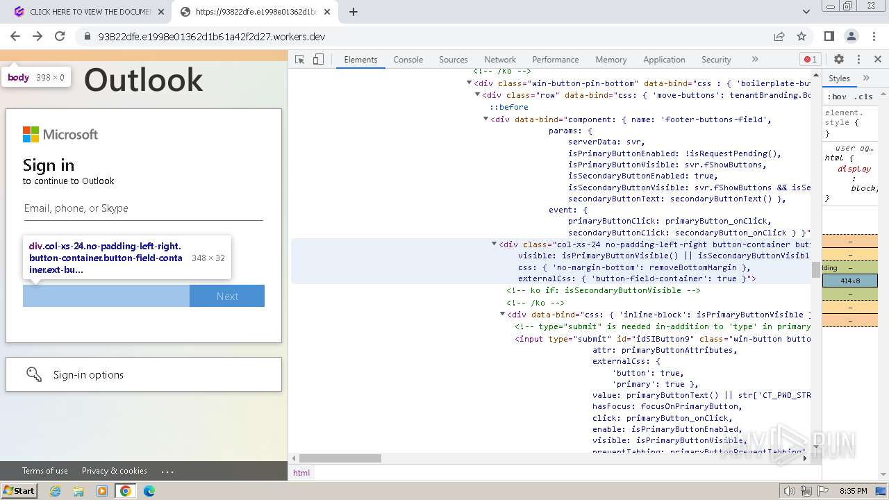This screenshot has height=500, width=889.
Task: Open the Security tab
Action: point(716,60)
